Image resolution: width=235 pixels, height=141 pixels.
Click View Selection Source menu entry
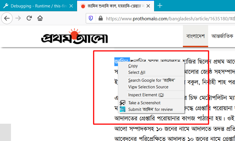tap(151, 87)
